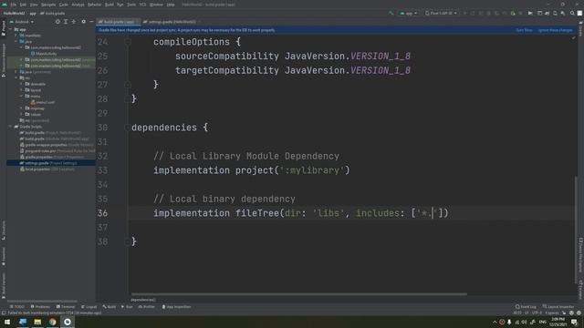Click UTF-8 encoding in status bar

(x=537, y=313)
